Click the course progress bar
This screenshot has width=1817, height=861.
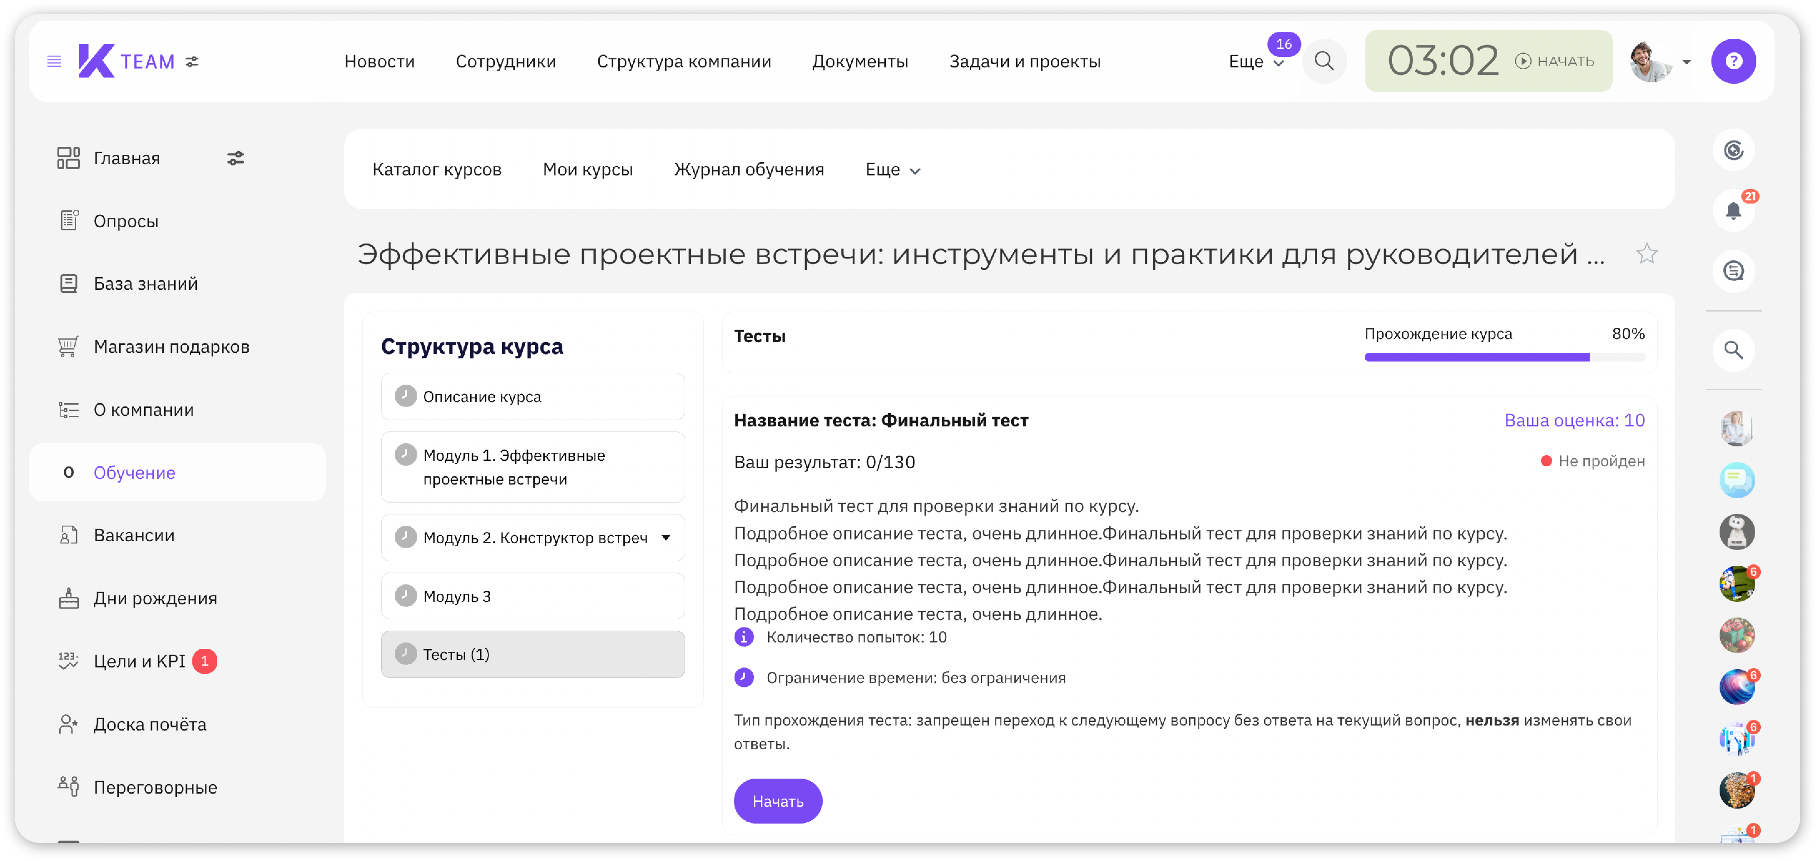[1504, 357]
